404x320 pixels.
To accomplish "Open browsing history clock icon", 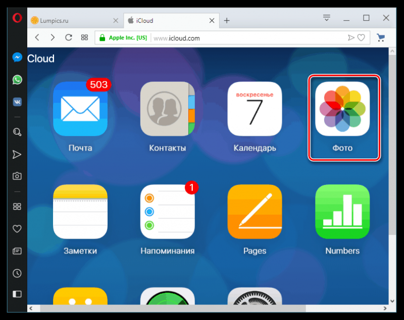I will pos(17,273).
